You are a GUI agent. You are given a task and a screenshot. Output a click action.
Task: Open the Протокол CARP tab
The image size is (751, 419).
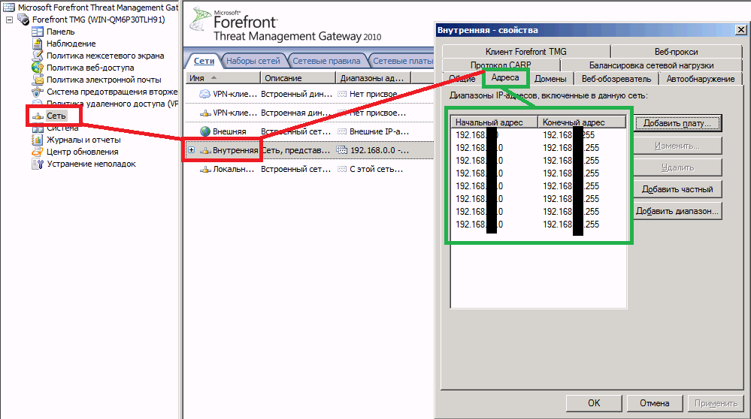(501, 65)
